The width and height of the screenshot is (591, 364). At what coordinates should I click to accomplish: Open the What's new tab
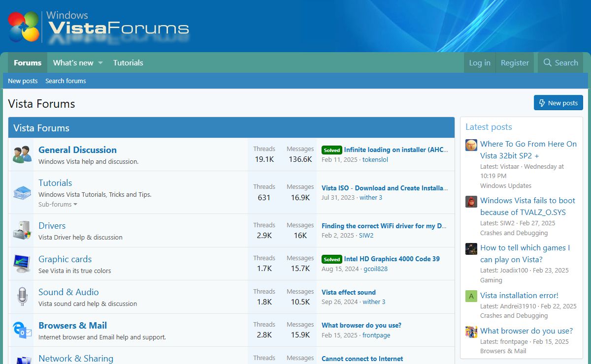click(x=73, y=63)
